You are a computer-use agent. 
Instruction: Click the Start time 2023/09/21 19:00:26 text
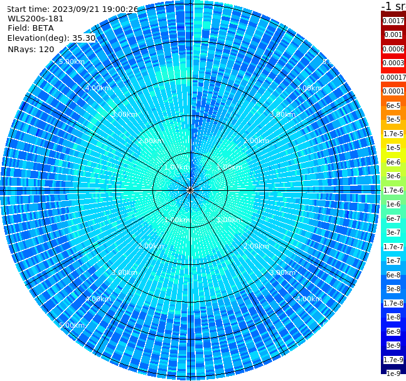pyautogui.click(x=72, y=9)
